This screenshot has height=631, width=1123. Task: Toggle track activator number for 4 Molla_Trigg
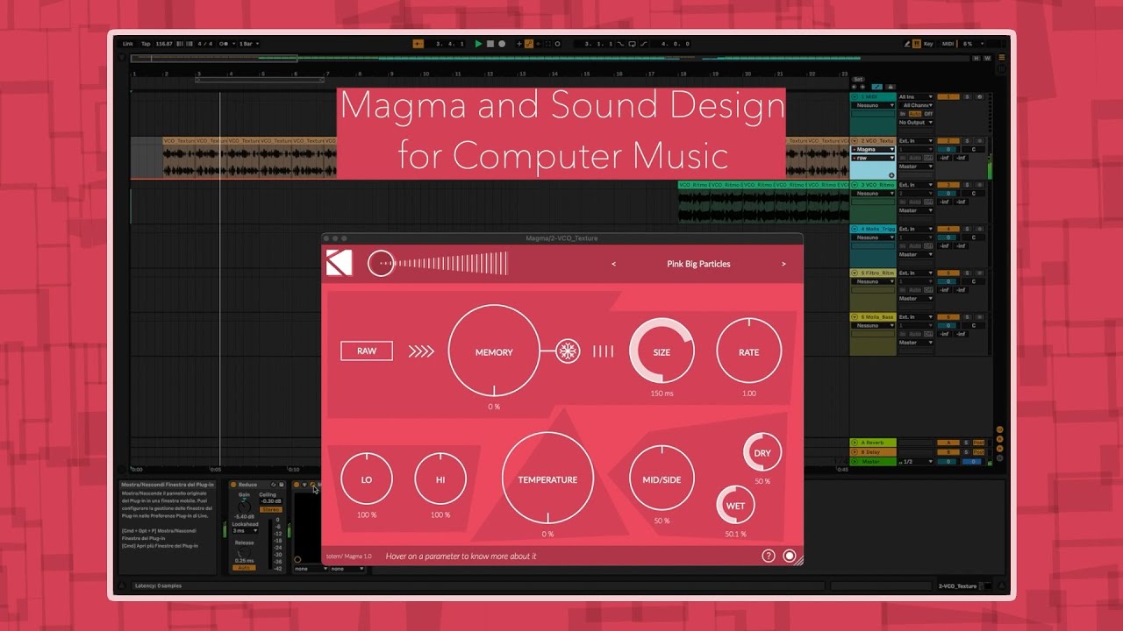tap(948, 229)
